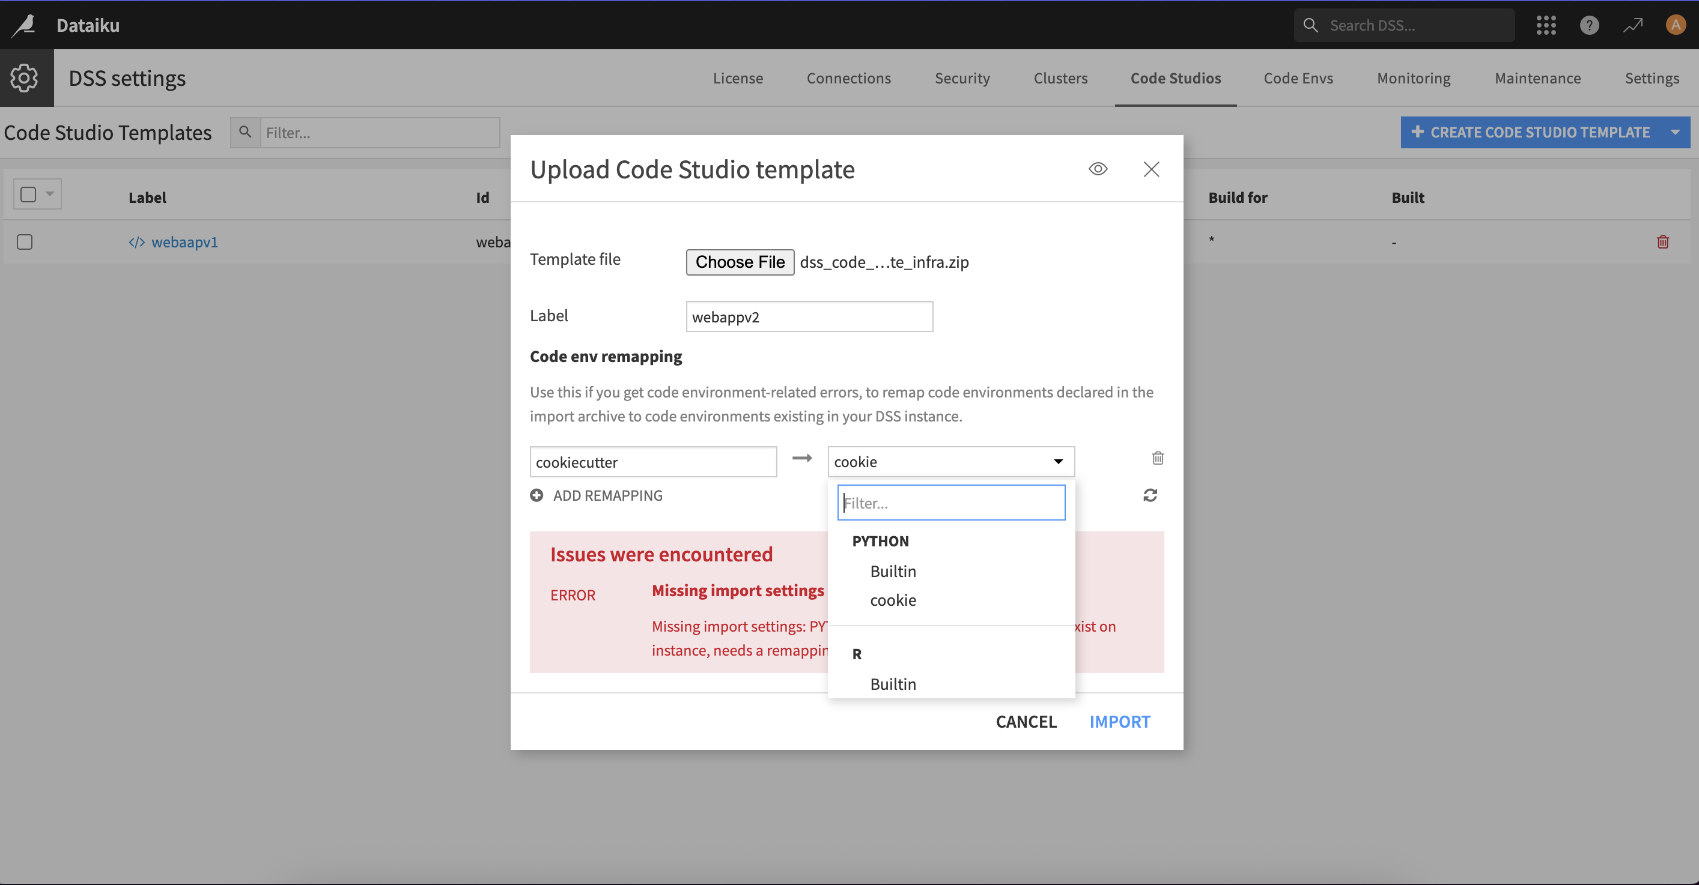Cancel the template upload
The height and width of the screenshot is (885, 1699).
click(1026, 722)
